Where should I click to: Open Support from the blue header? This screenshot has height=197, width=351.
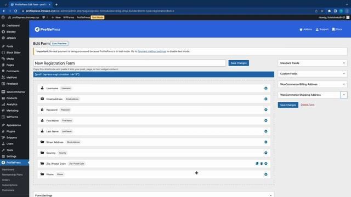click(322, 29)
